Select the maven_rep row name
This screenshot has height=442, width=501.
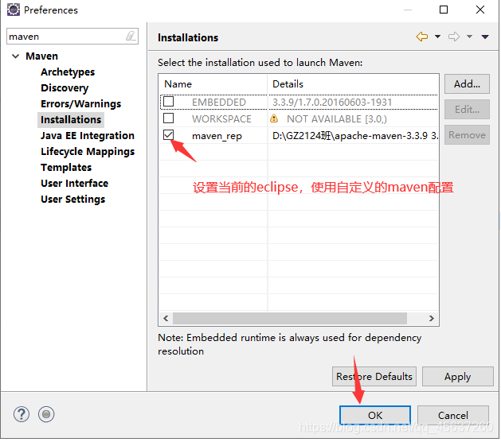click(x=217, y=136)
